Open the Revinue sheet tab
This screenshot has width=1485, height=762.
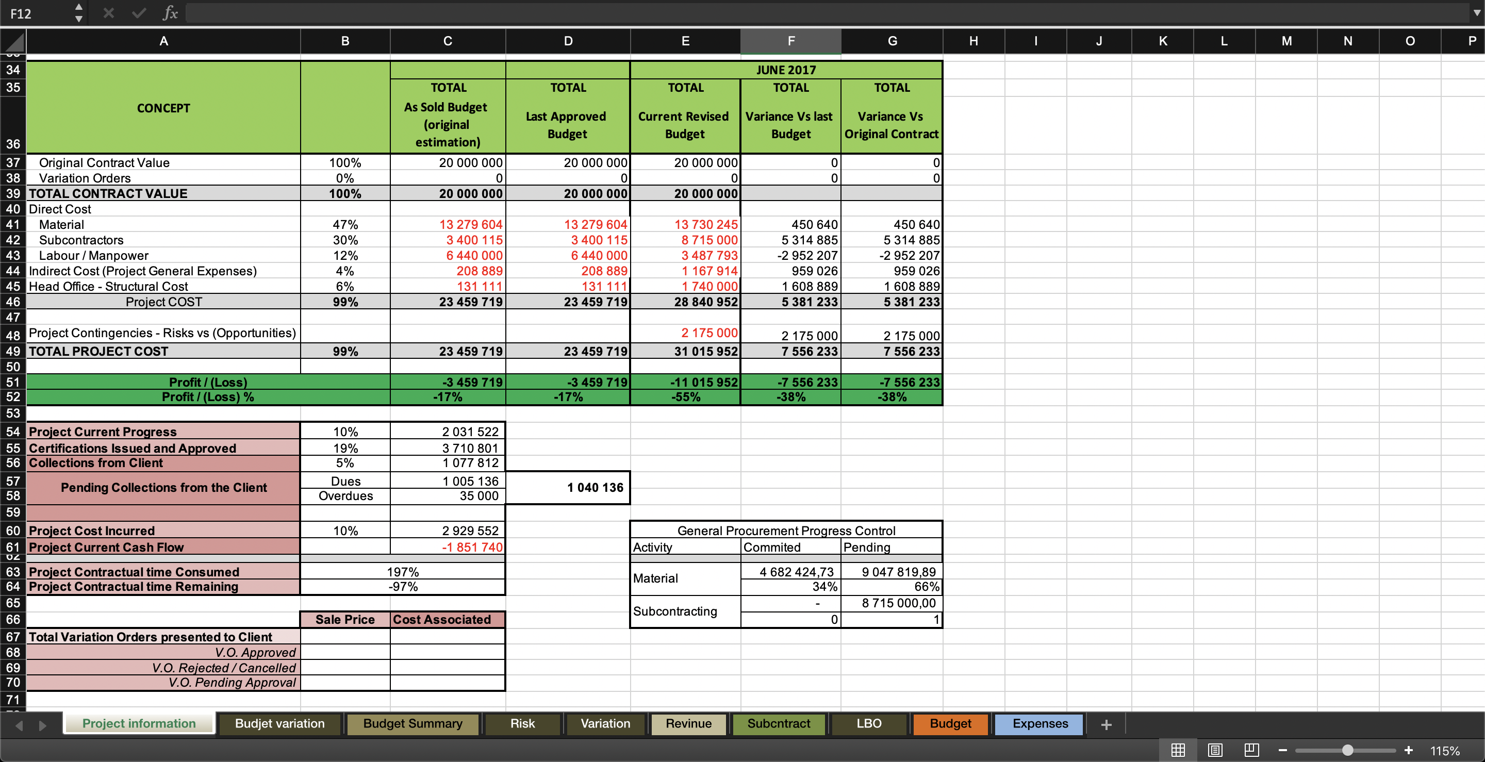[x=688, y=723]
